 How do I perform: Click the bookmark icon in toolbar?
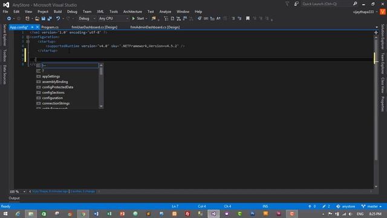coord(248,19)
